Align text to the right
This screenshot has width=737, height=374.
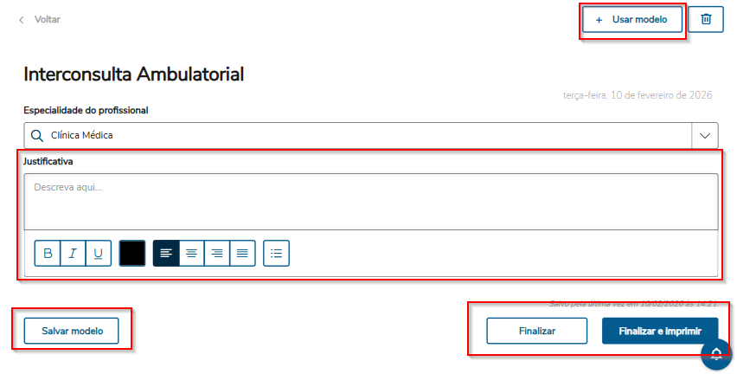click(x=217, y=253)
